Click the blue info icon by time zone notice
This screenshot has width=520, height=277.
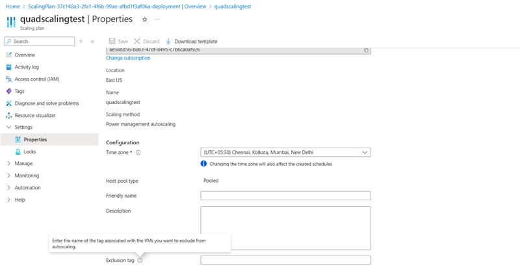pos(203,164)
